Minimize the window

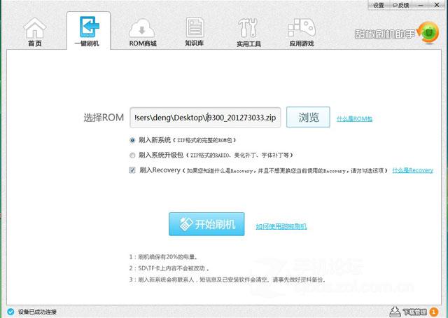pyautogui.click(x=421, y=5)
